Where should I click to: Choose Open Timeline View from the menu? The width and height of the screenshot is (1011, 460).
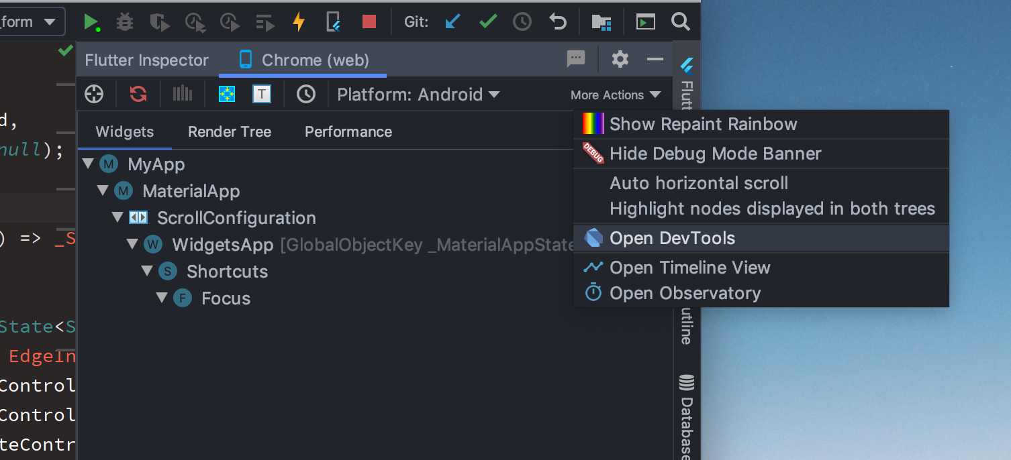tap(689, 267)
